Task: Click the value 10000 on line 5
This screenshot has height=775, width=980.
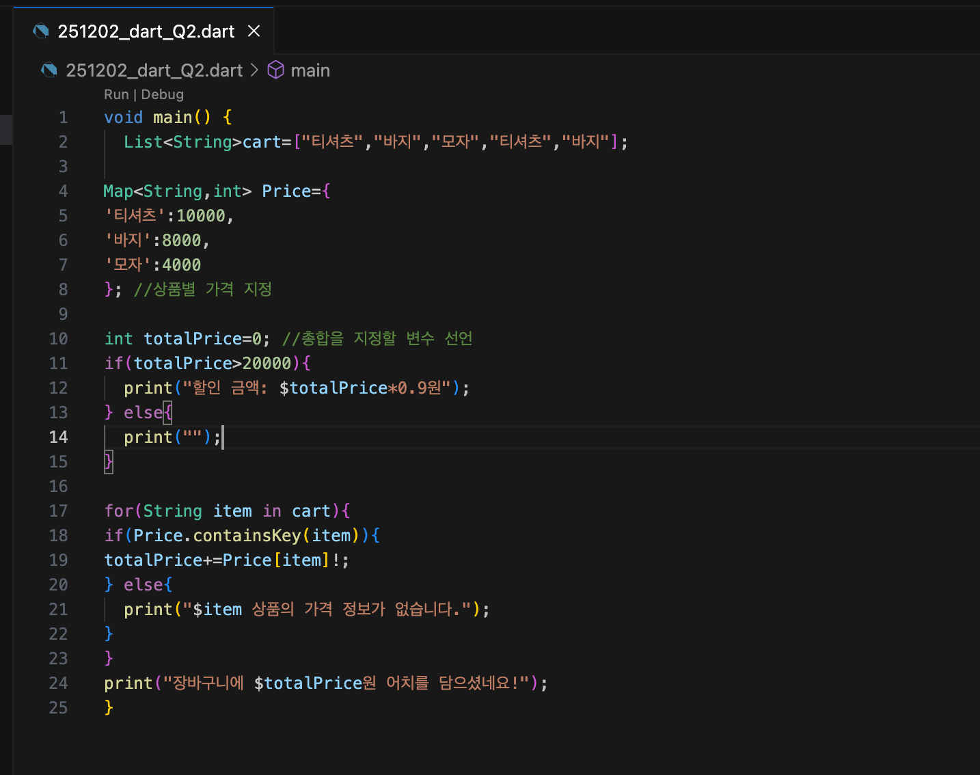Action: point(201,215)
